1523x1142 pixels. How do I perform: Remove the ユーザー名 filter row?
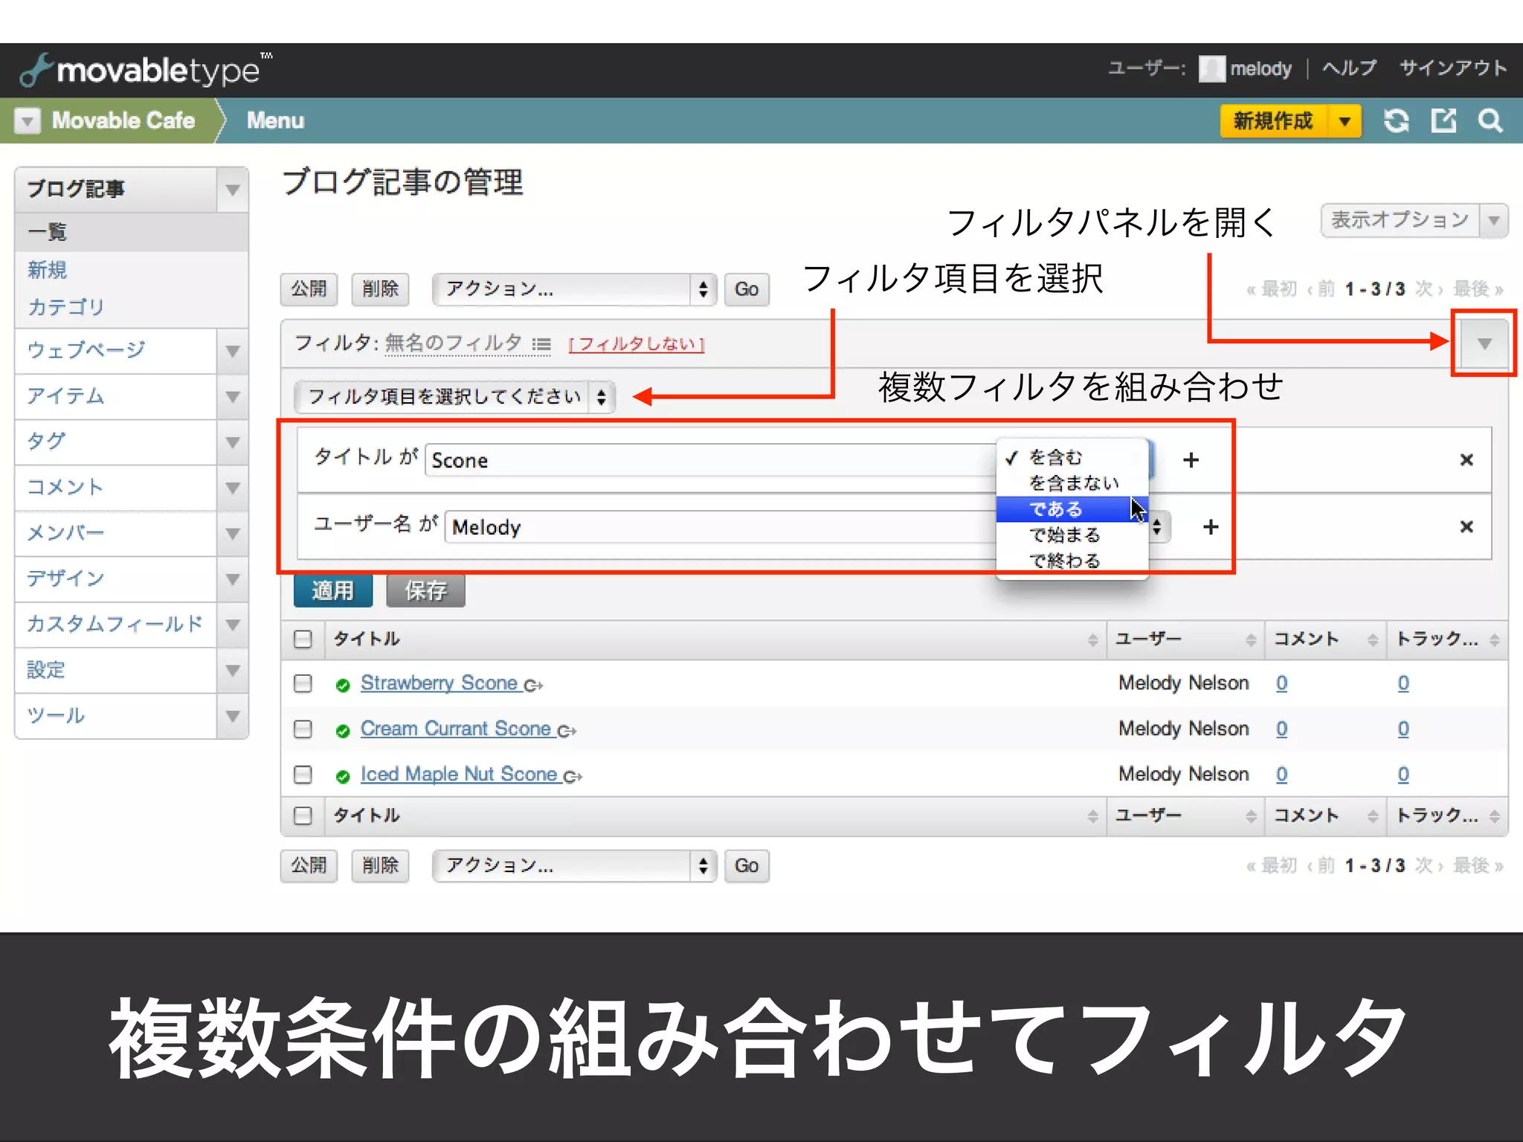click(1466, 527)
